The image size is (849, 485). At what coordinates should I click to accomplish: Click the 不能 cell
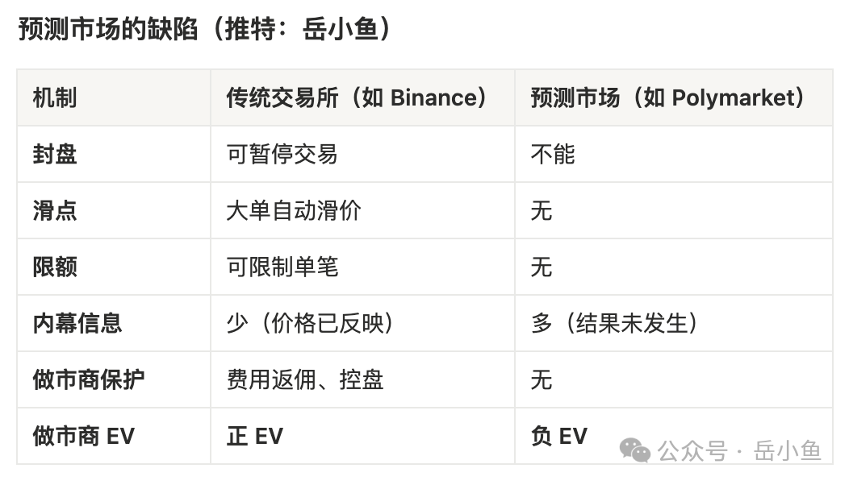pyautogui.click(x=553, y=154)
